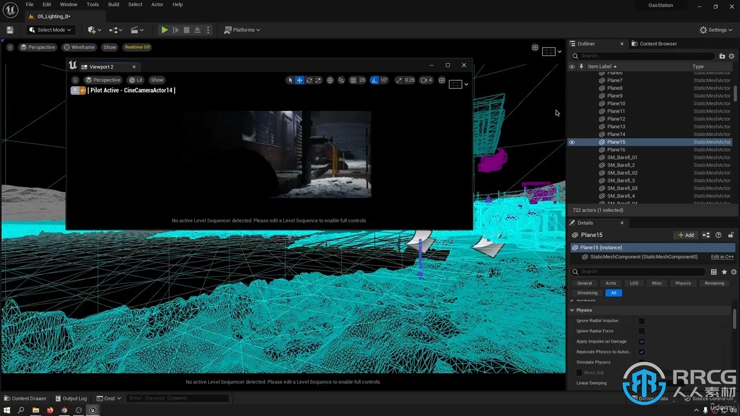The image size is (740, 416).
Task: Open the Settings dropdown in toolbar
Action: click(x=716, y=30)
